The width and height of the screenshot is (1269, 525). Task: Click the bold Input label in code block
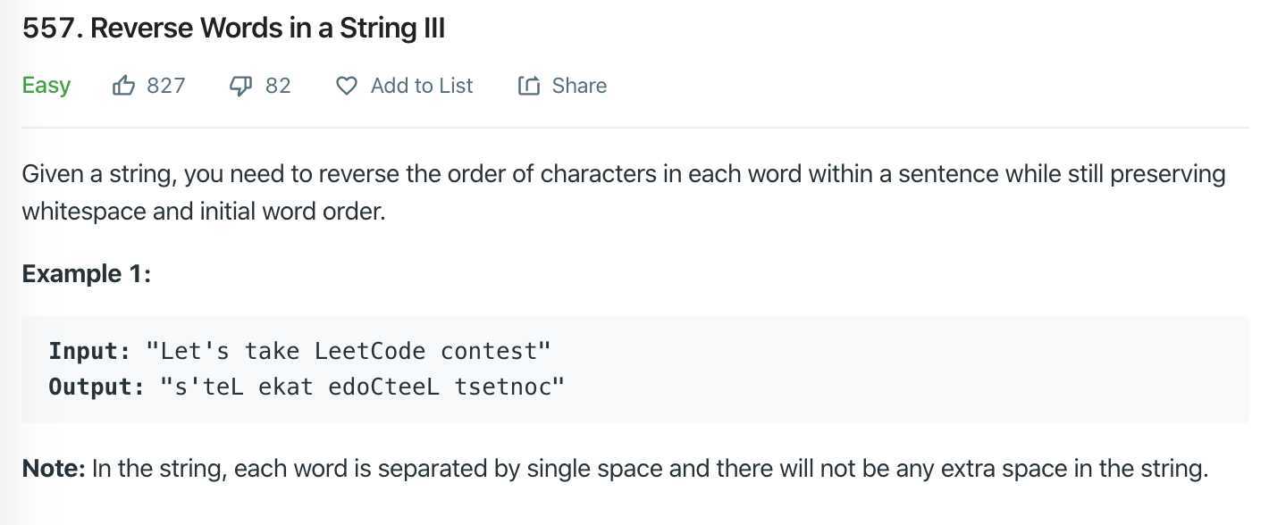tap(89, 351)
